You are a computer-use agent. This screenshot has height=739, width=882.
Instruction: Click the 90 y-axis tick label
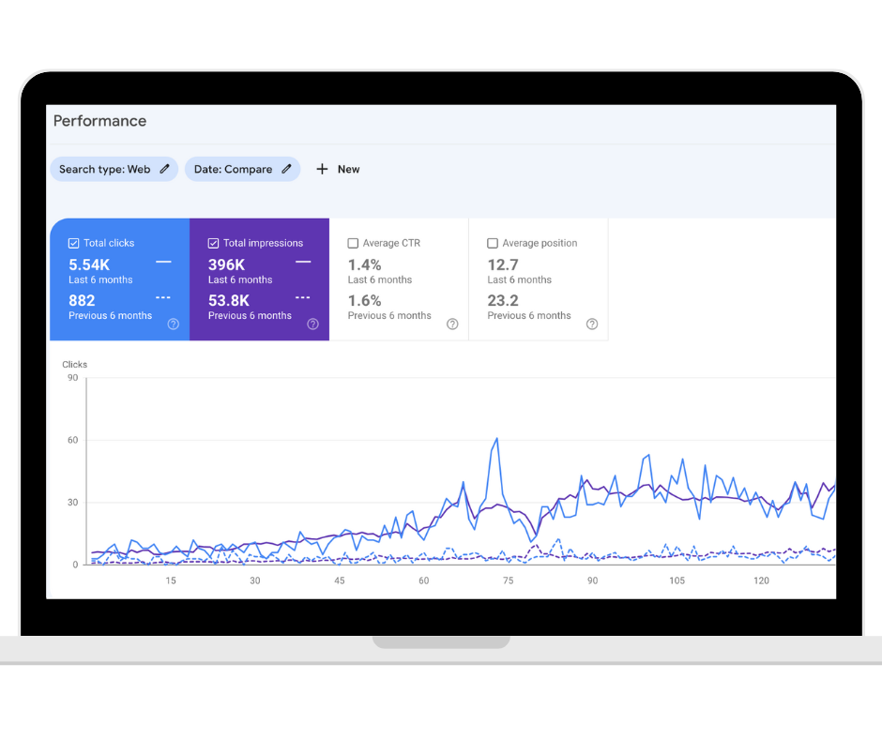point(72,378)
